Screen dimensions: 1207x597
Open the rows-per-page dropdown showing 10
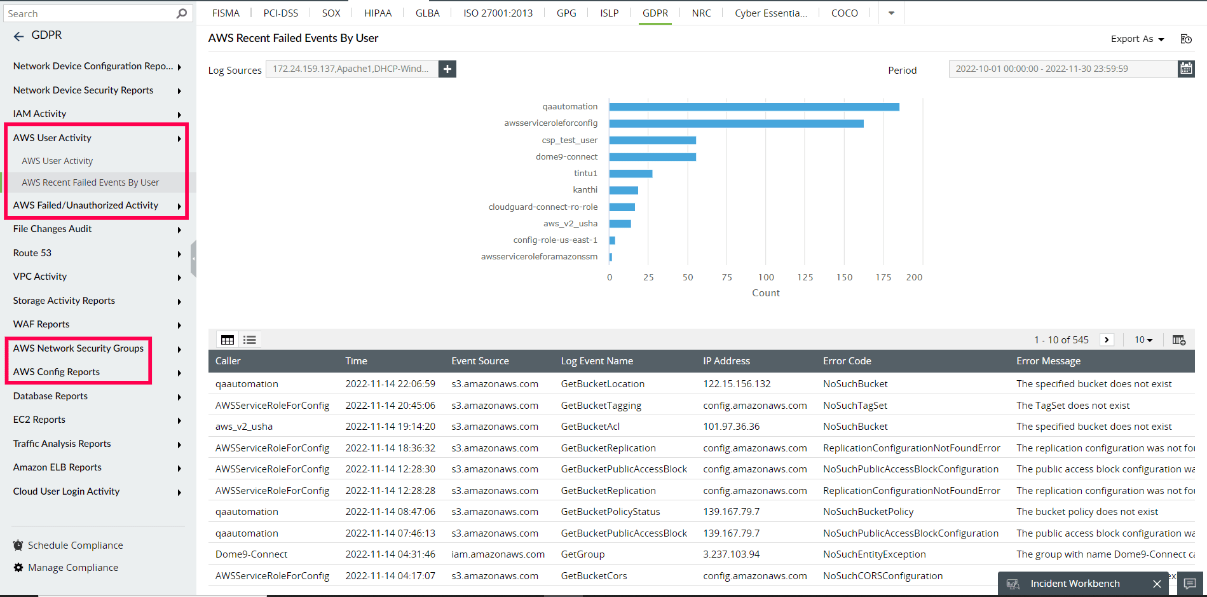tap(1142, 340)
